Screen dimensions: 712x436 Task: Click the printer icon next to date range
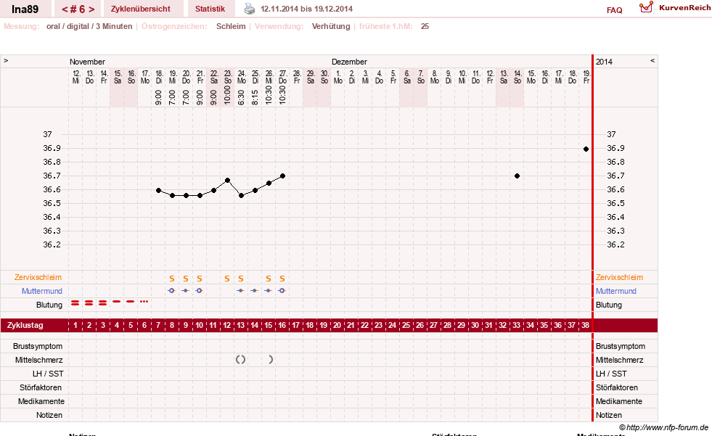pos(249,9)
